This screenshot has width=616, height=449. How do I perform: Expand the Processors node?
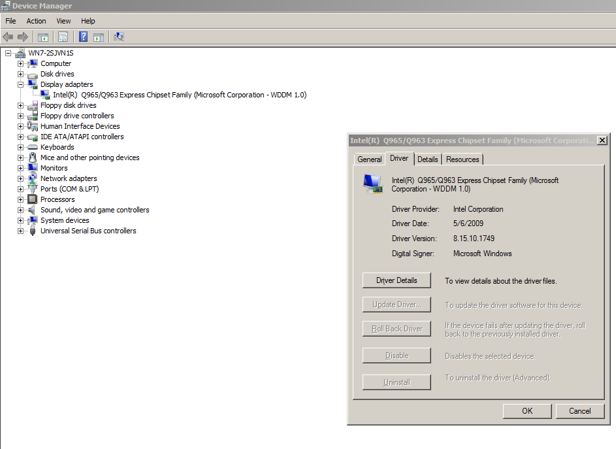pyautogui.click(x=20, y=199)
